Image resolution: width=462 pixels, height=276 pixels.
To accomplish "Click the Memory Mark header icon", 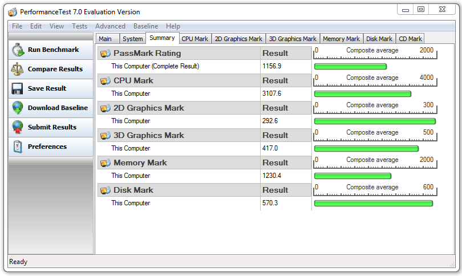I will (105, 163).
